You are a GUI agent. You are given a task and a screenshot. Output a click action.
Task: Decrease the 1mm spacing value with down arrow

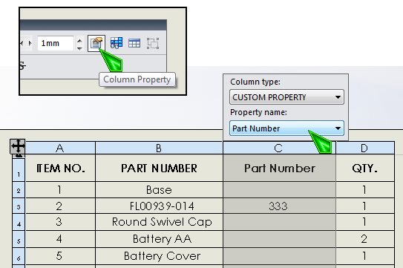coord(79,48)
